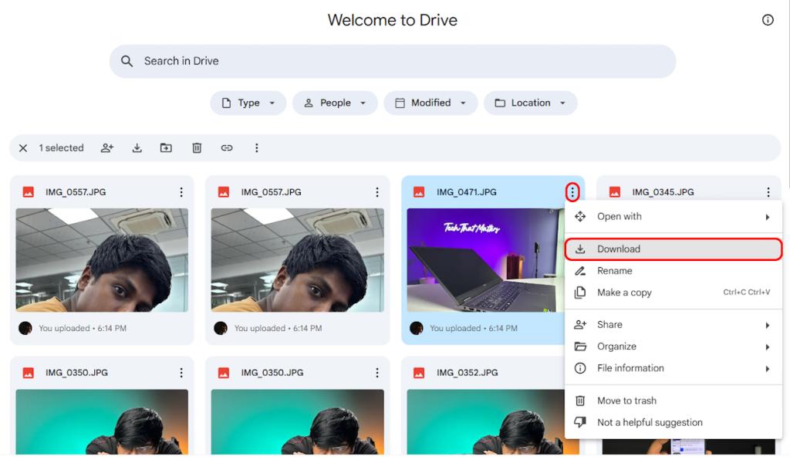Screen dimensions: 790x460
Task: Click the image file icon on IMG_0352.JPG
Action: coord(419,373)
